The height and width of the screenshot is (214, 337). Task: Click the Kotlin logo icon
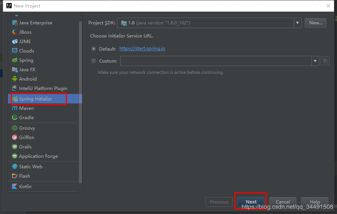(15, 186)
